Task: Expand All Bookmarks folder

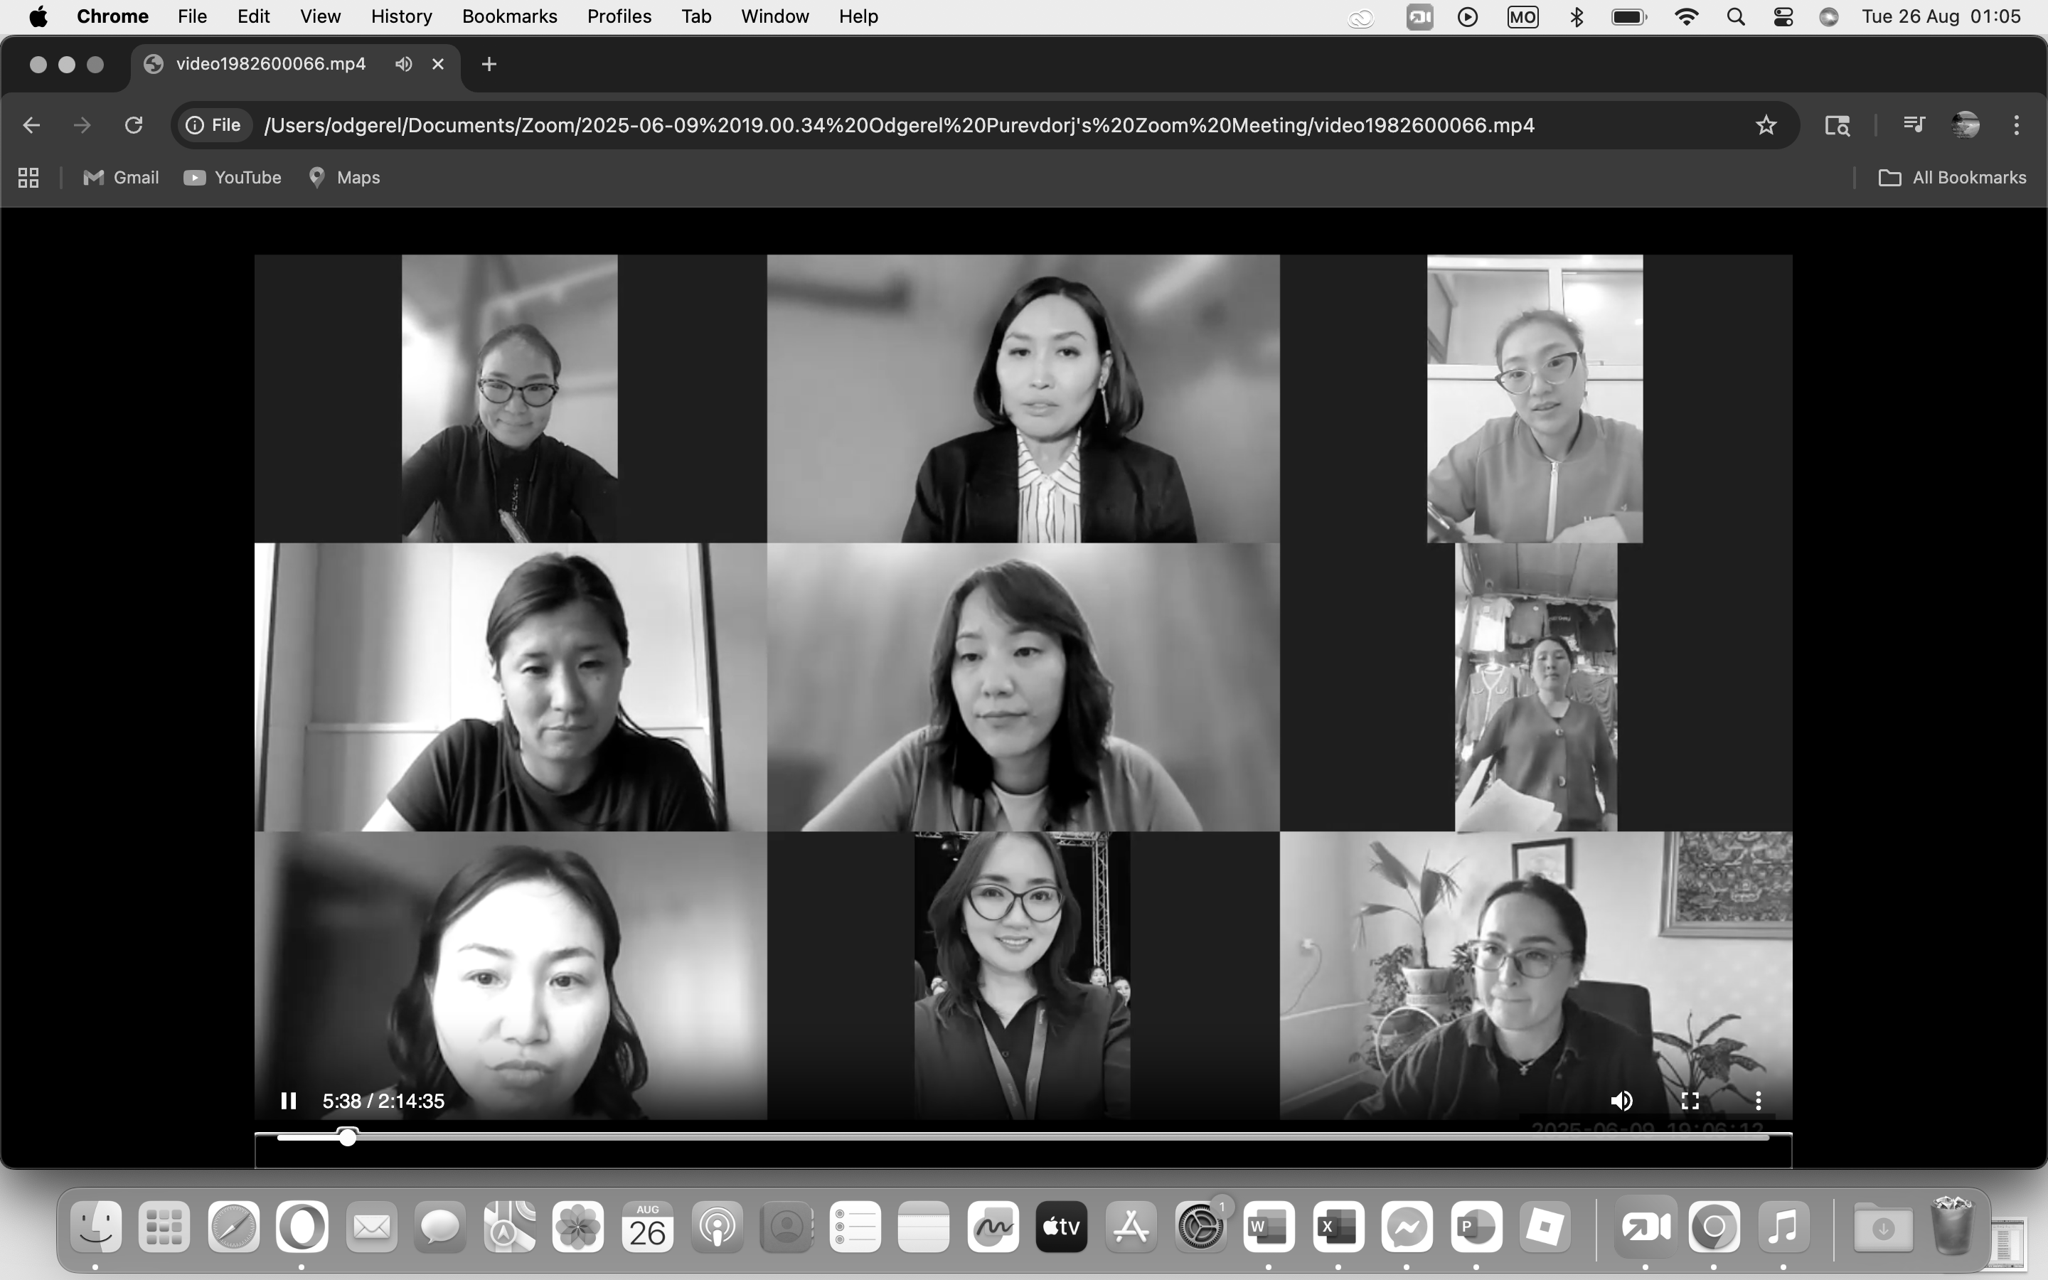Action: (x=1953, y=178)
